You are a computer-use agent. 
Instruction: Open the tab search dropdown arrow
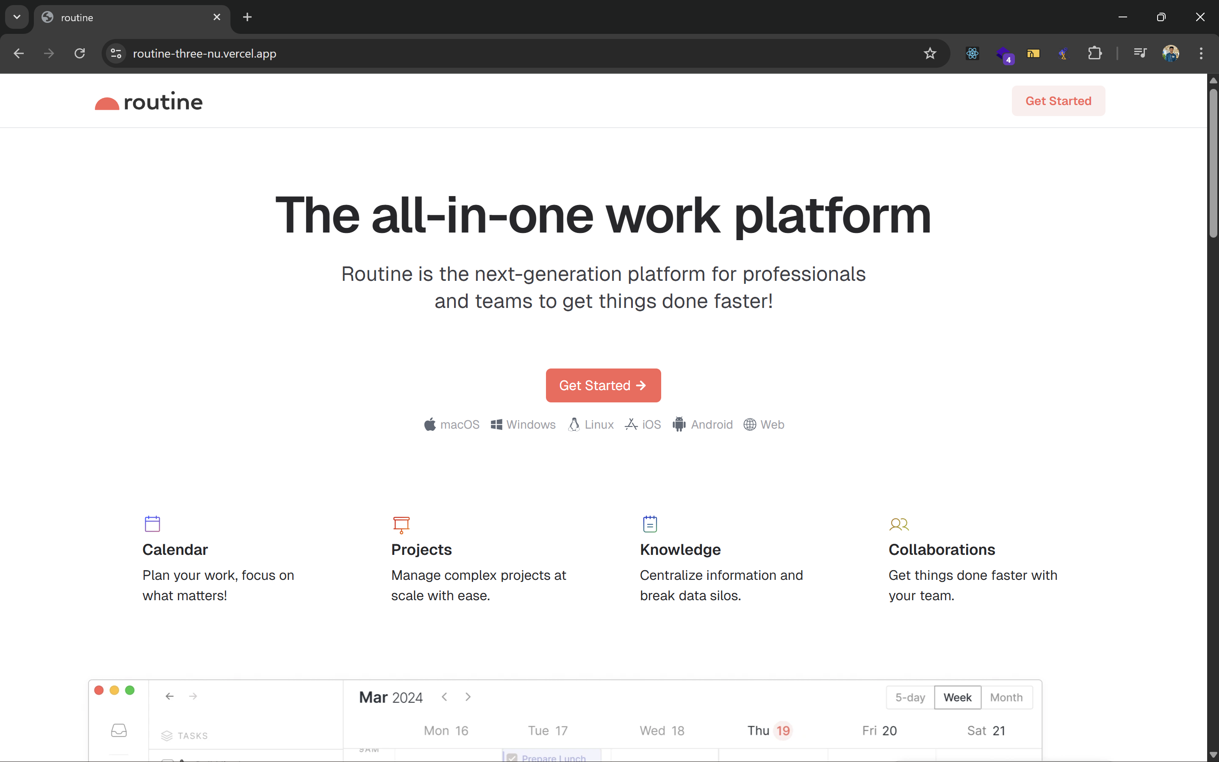click(x=17, y=17)
